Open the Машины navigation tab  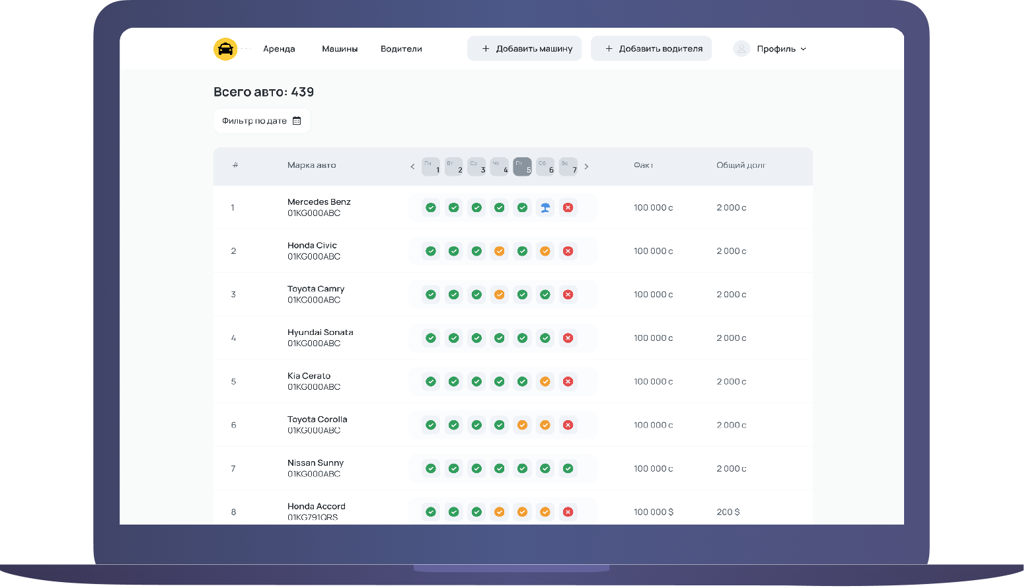(340, 49)
